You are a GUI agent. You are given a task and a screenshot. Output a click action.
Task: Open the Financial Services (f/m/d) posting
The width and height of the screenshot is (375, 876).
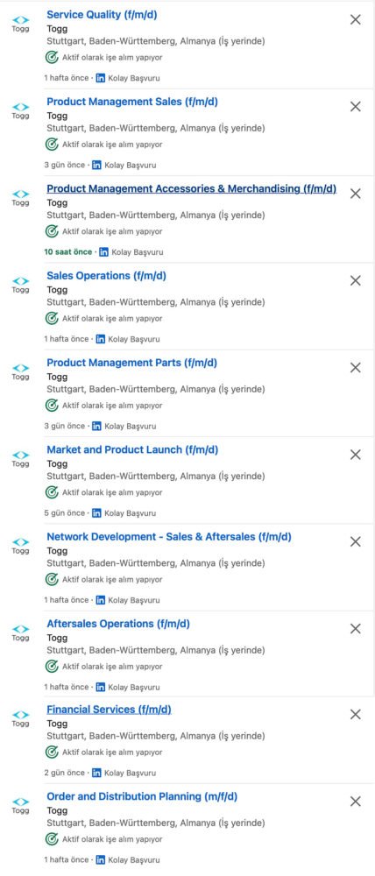[109, 710]
